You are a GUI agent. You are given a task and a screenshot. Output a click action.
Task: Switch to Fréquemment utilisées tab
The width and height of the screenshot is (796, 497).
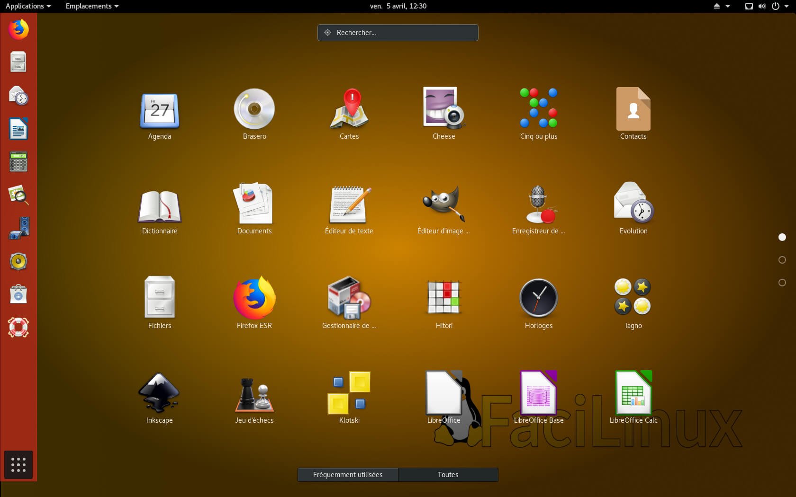348,475
